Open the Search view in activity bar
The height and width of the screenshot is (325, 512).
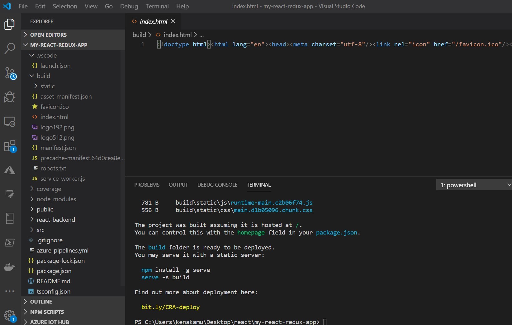10,48
